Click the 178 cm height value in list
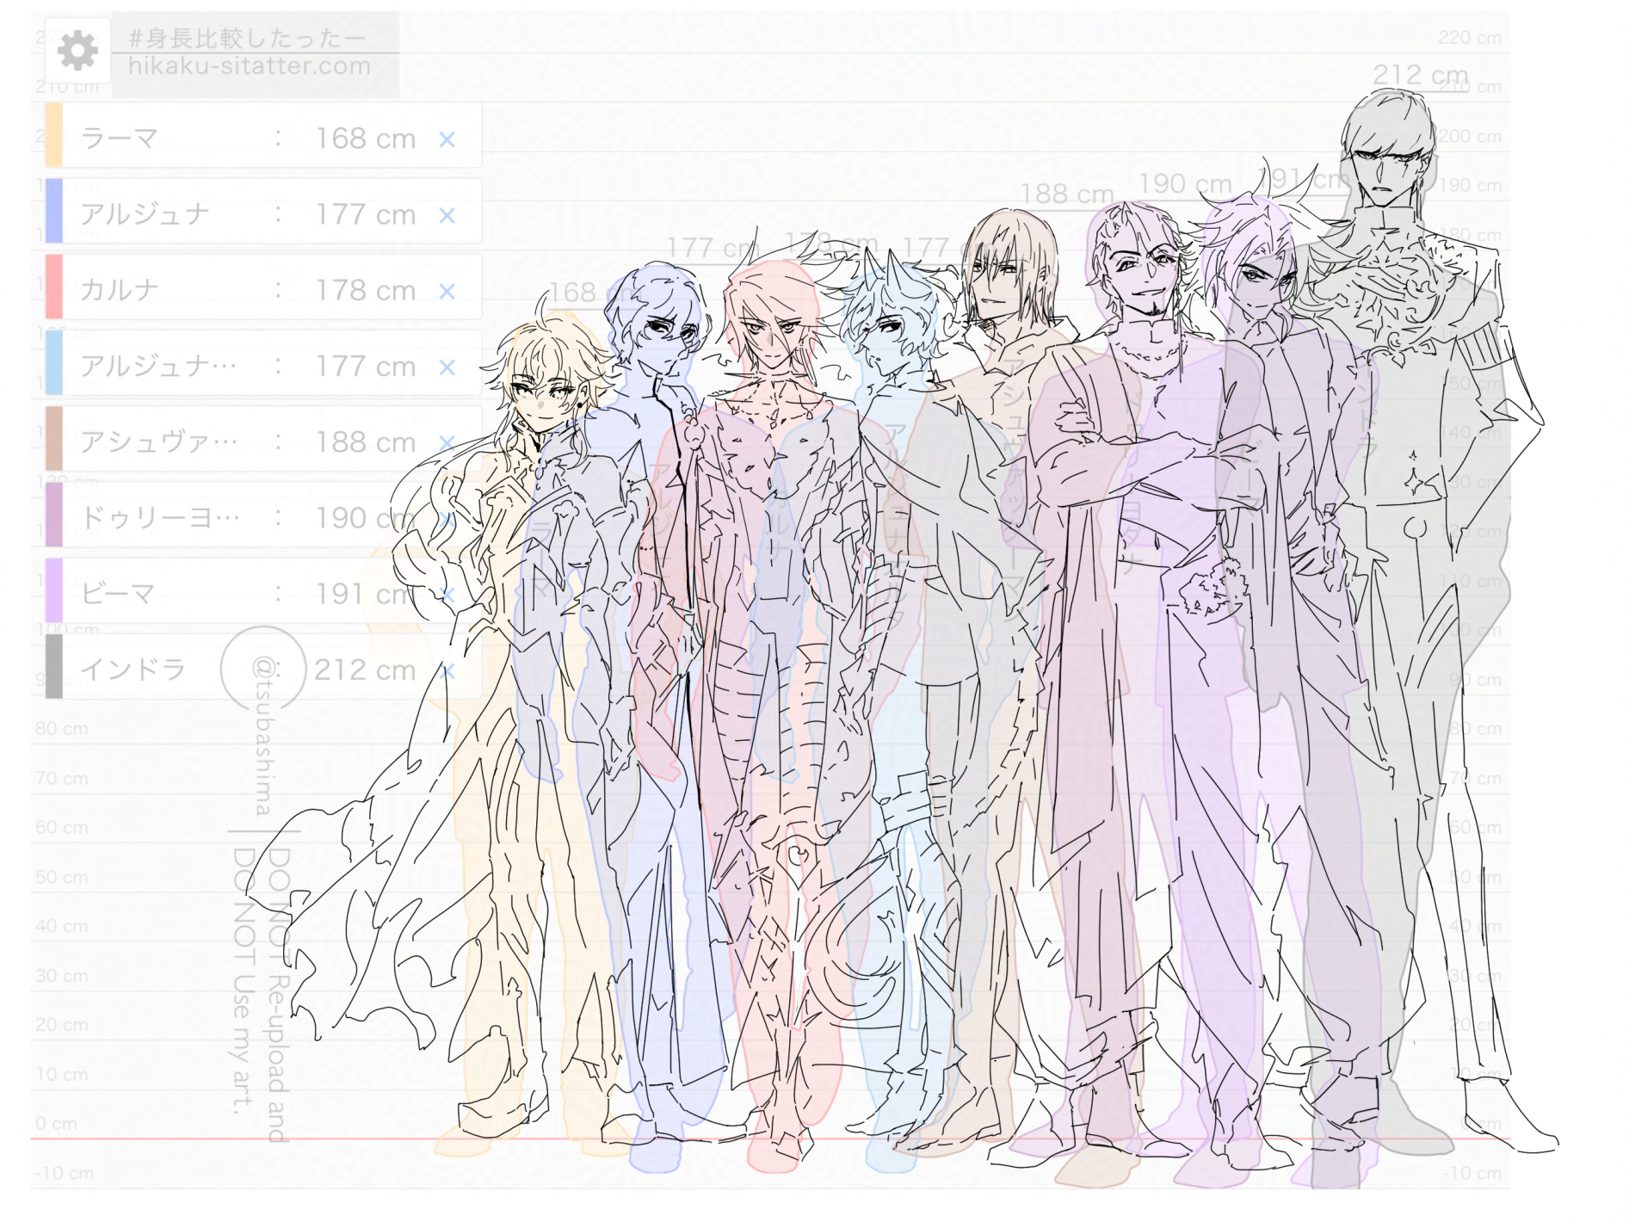 (366, 290)
